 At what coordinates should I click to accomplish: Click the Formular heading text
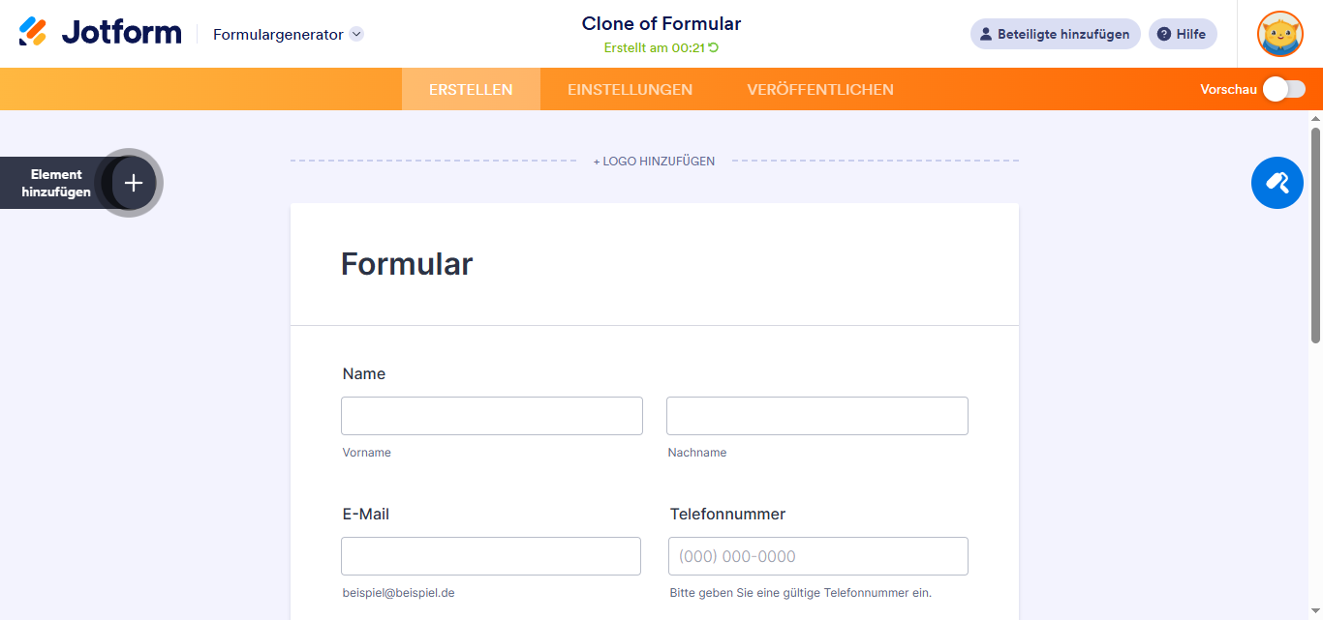click(x=407, y=264)
